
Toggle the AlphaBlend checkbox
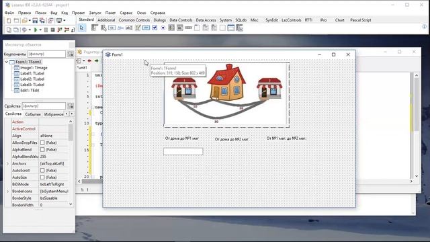42,149
